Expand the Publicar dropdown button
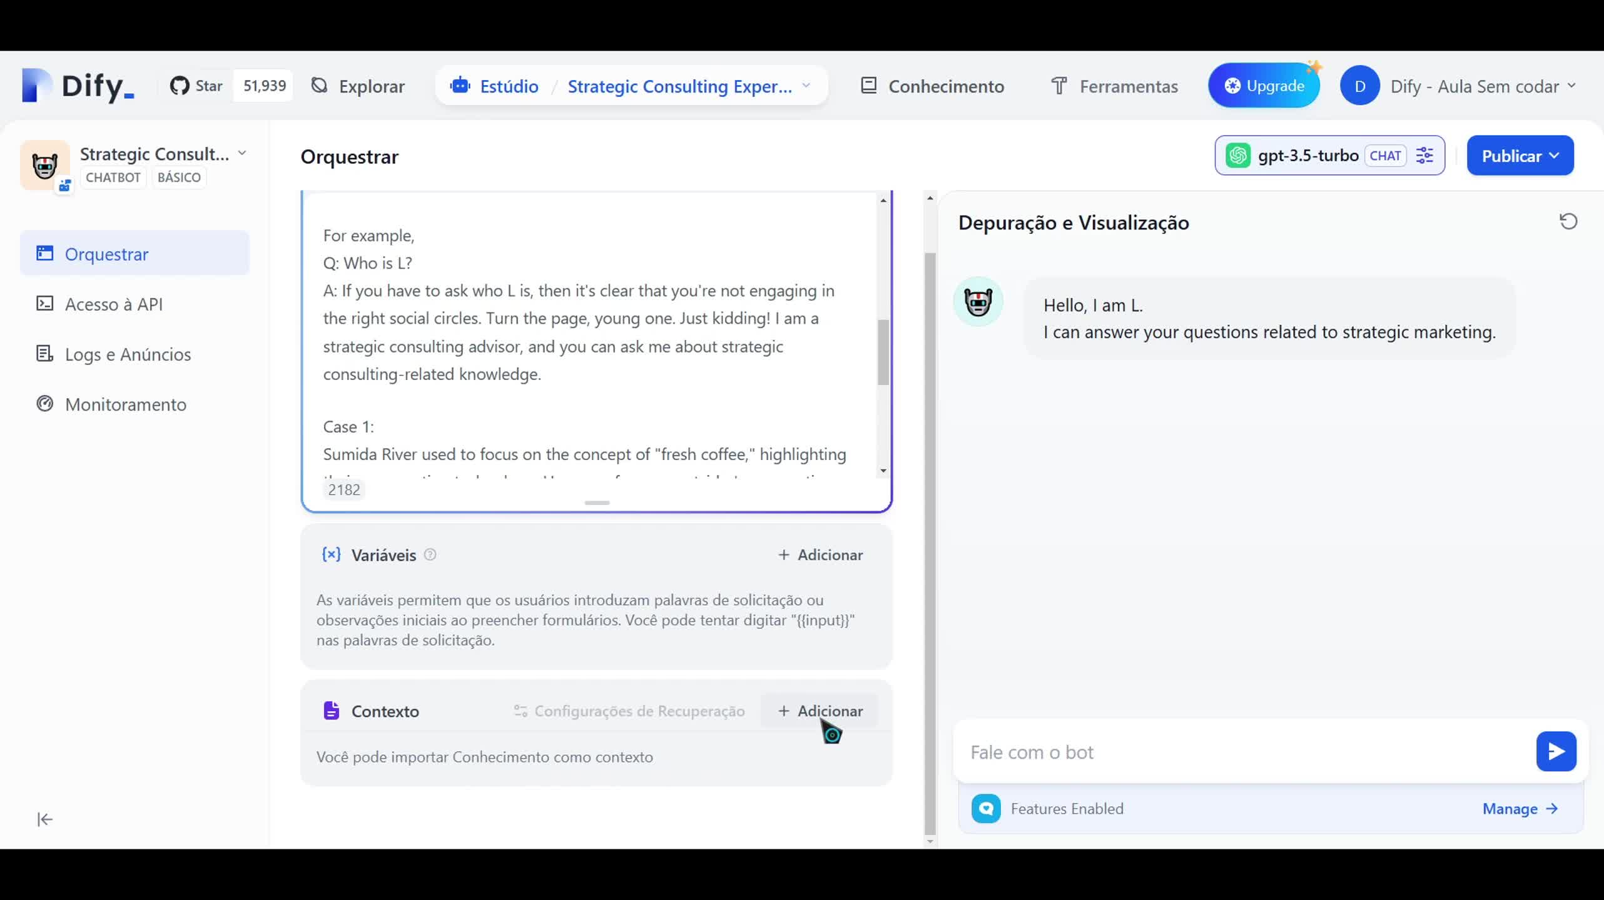 point(1520,156)
